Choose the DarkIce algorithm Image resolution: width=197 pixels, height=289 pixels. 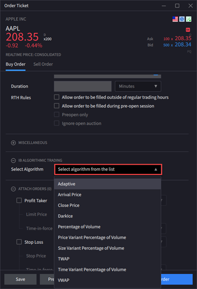coord(107,216)
